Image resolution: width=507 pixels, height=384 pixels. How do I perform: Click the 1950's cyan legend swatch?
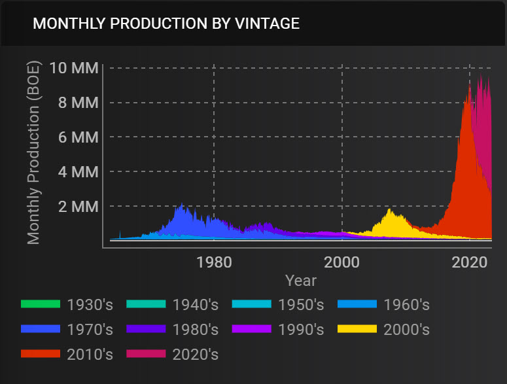point(252,304)
